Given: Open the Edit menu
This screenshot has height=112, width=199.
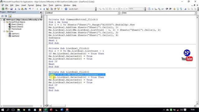Looking at the screenshot, I should pyautogui.click(x=12, y=5).
